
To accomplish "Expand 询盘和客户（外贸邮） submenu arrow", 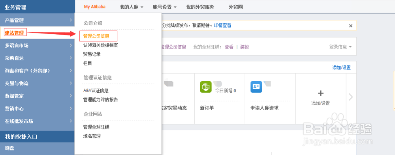I will click(x=71, y=71).
